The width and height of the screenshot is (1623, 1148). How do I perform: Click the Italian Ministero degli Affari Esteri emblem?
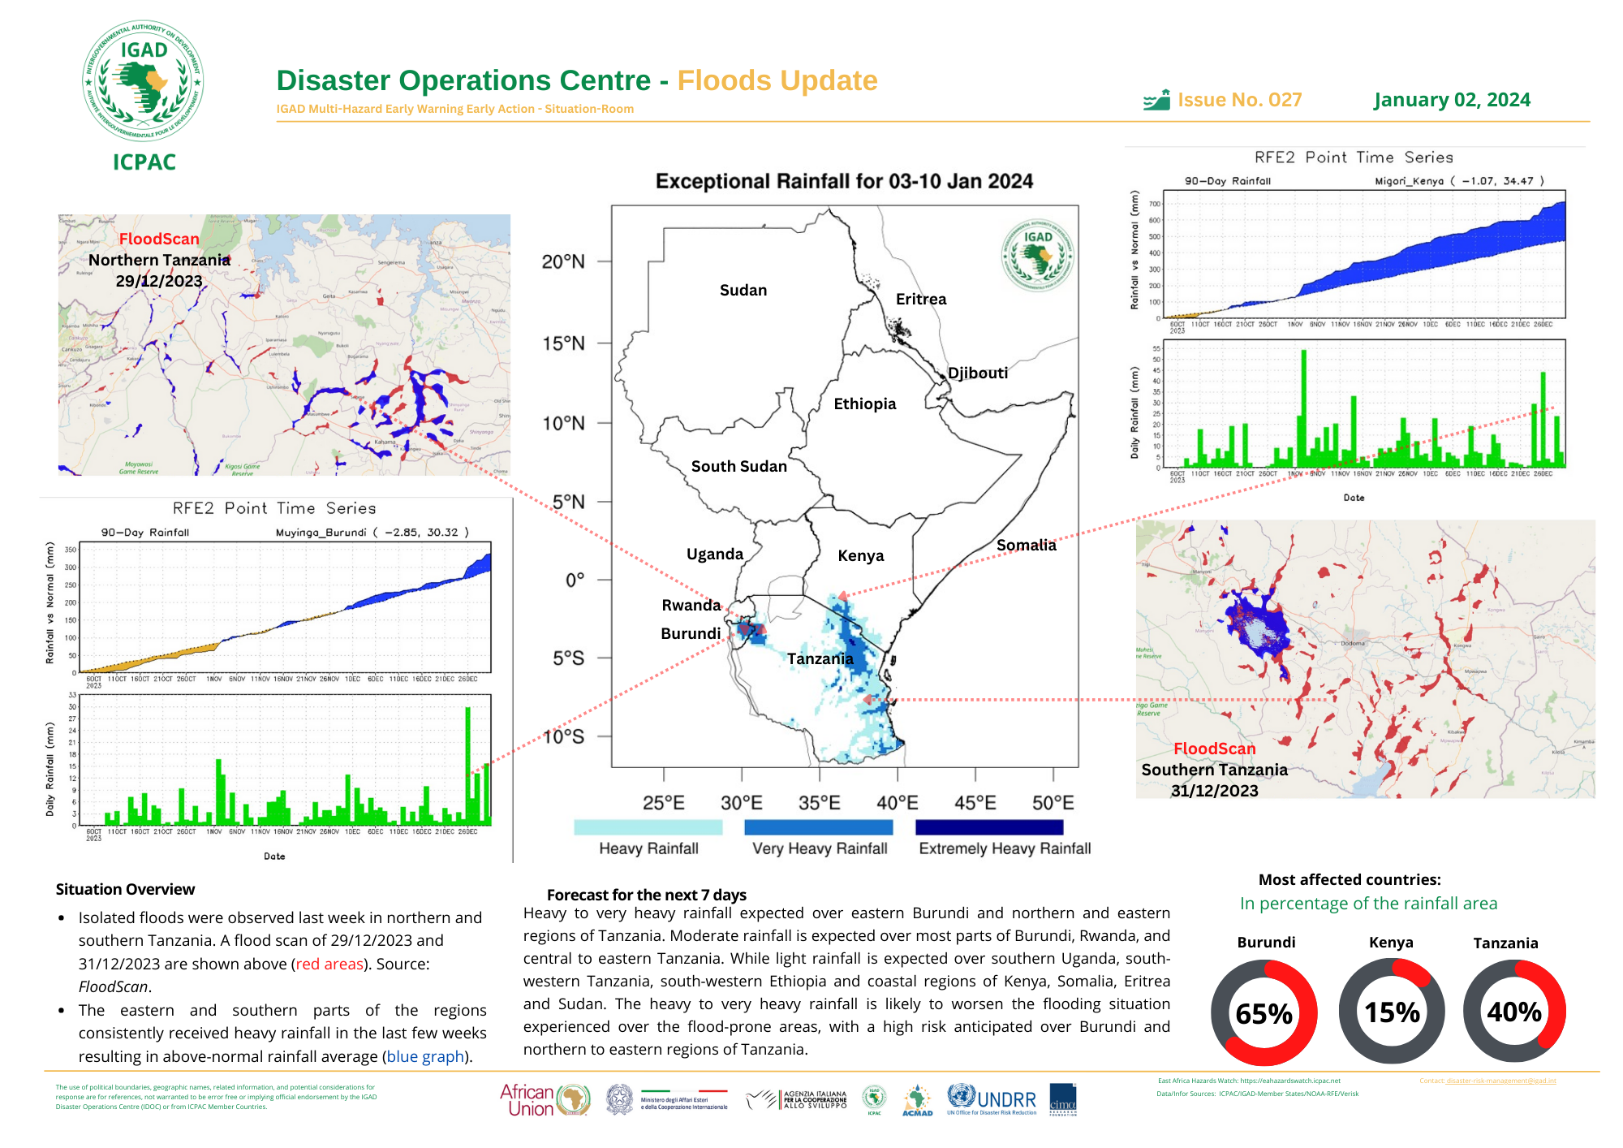point(619,1099)
